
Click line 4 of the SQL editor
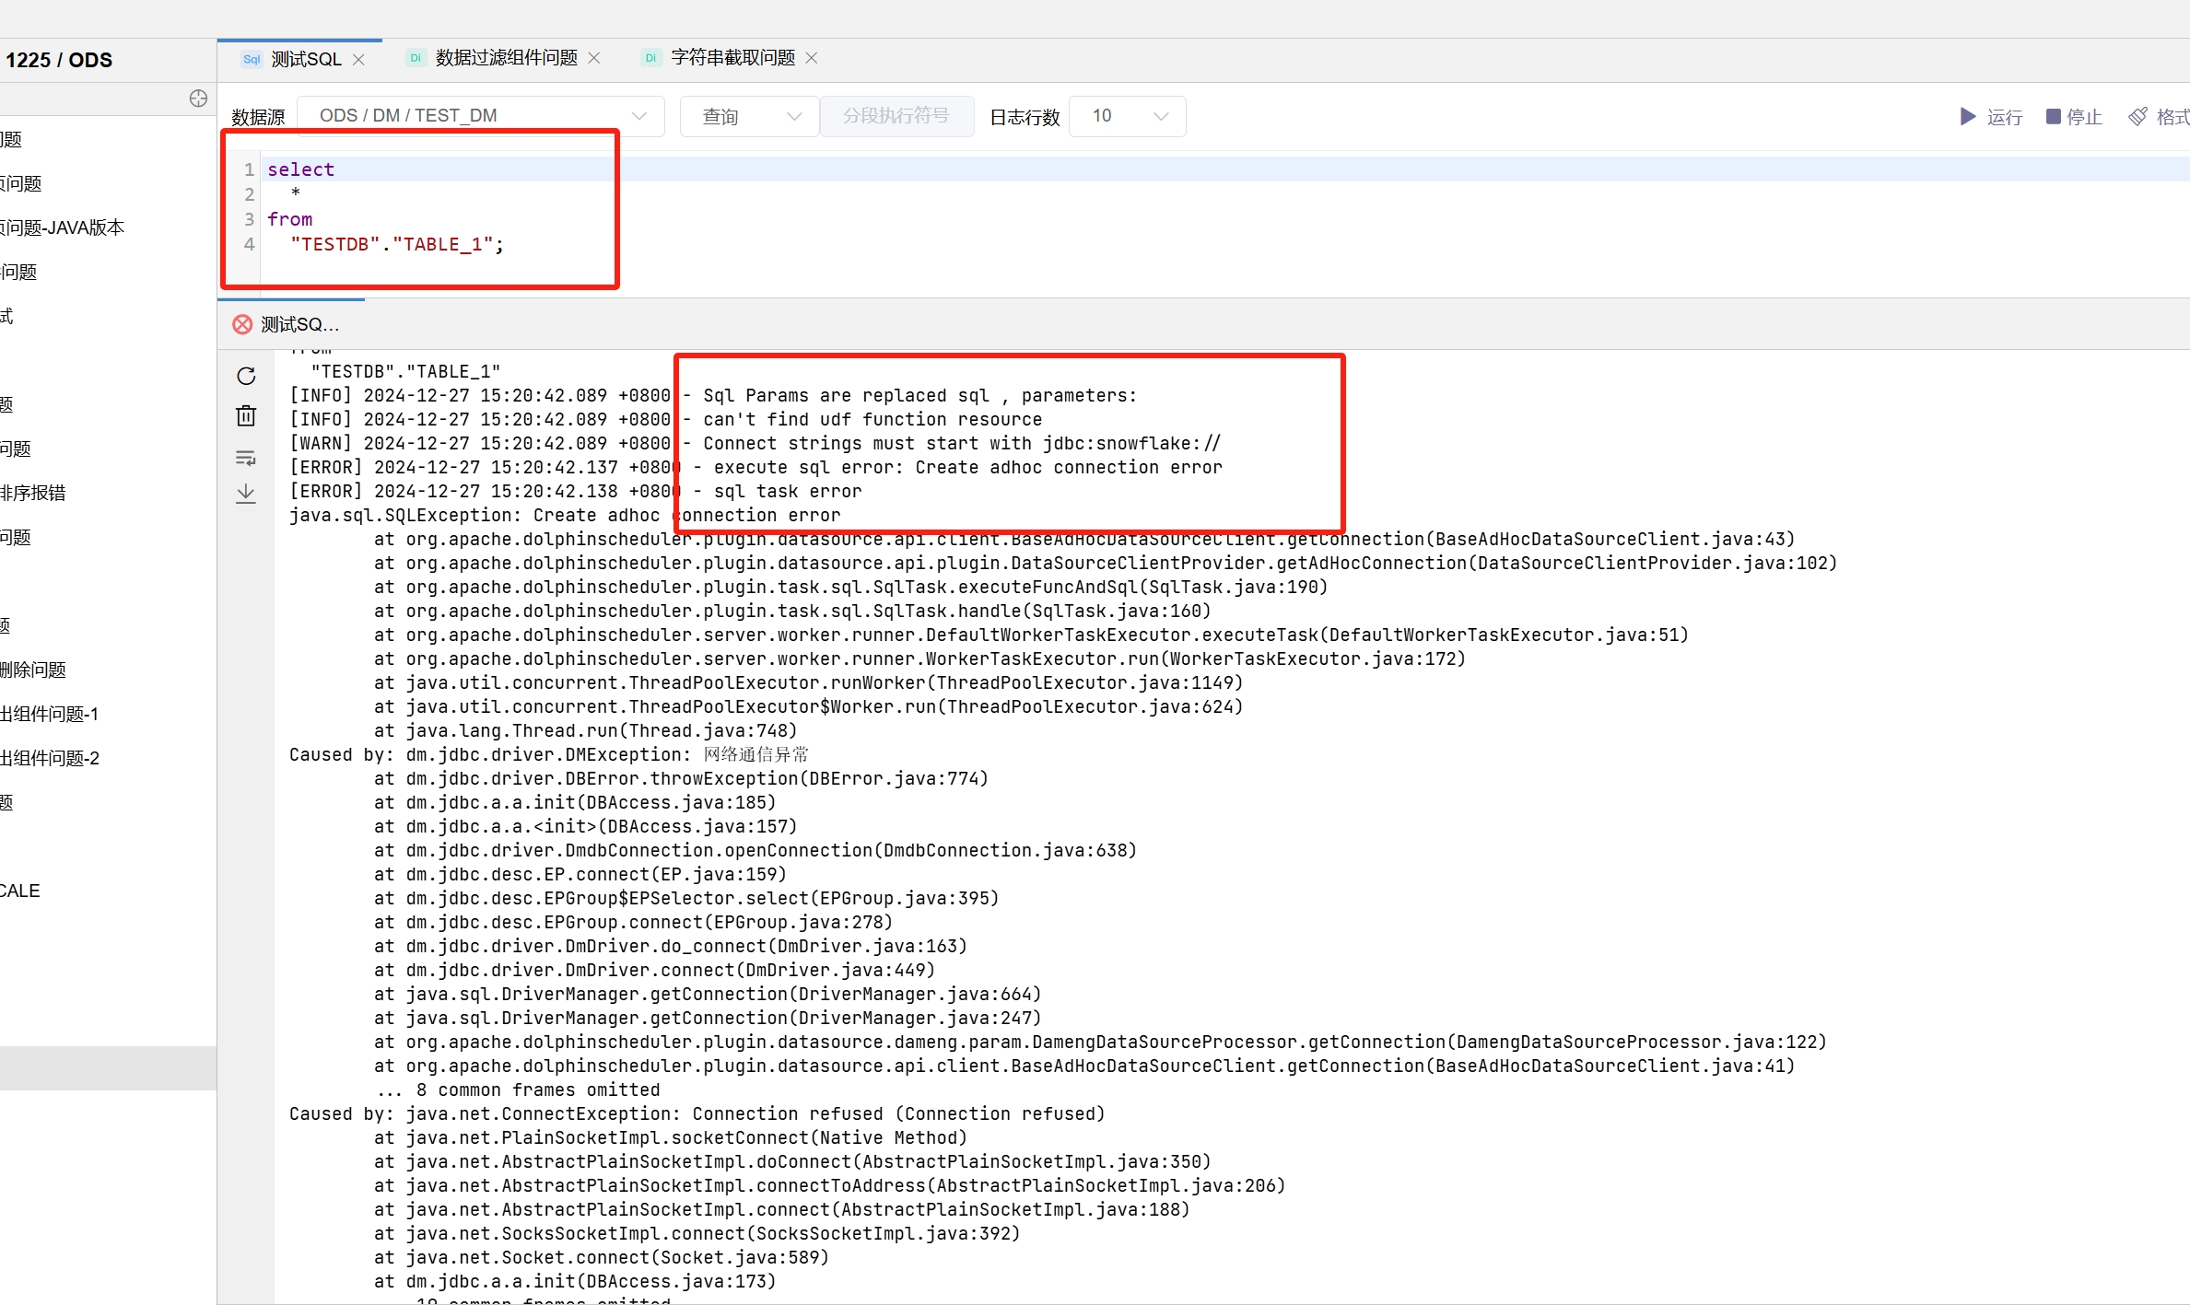[396, 244]
